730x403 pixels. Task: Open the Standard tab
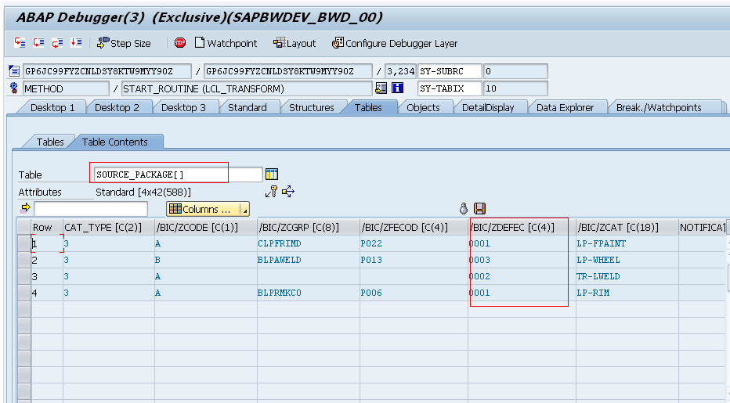coord(248,107)
